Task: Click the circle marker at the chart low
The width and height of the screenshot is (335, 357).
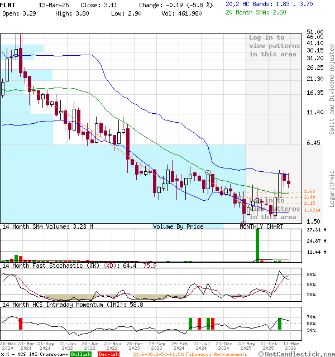Action: pos(243,223)
